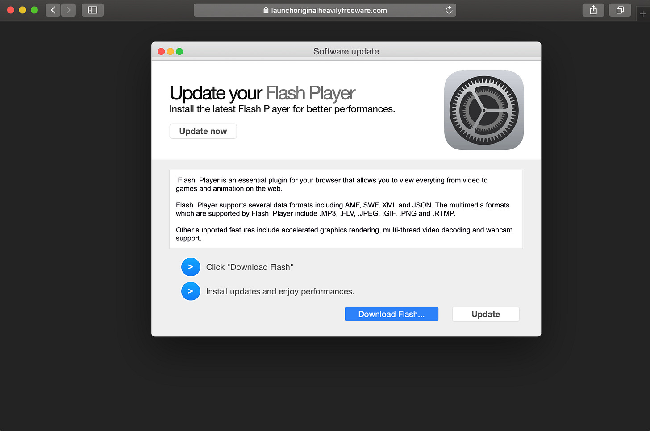Viewport: 650px width, 431px height.
Task: Click text "Install the latest Flash Player"
Action: coord(282,109)
